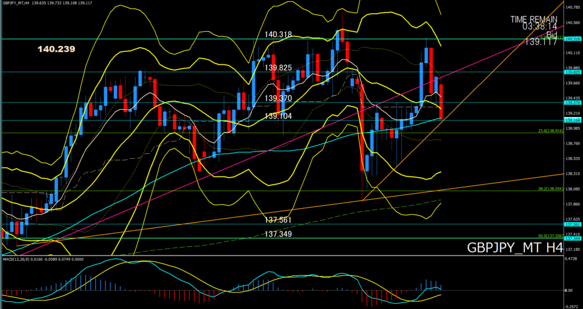Select the MACD(12,26,9) indicator label
The height and width of the screenshot is (309, 583).
tap(43, 259)
